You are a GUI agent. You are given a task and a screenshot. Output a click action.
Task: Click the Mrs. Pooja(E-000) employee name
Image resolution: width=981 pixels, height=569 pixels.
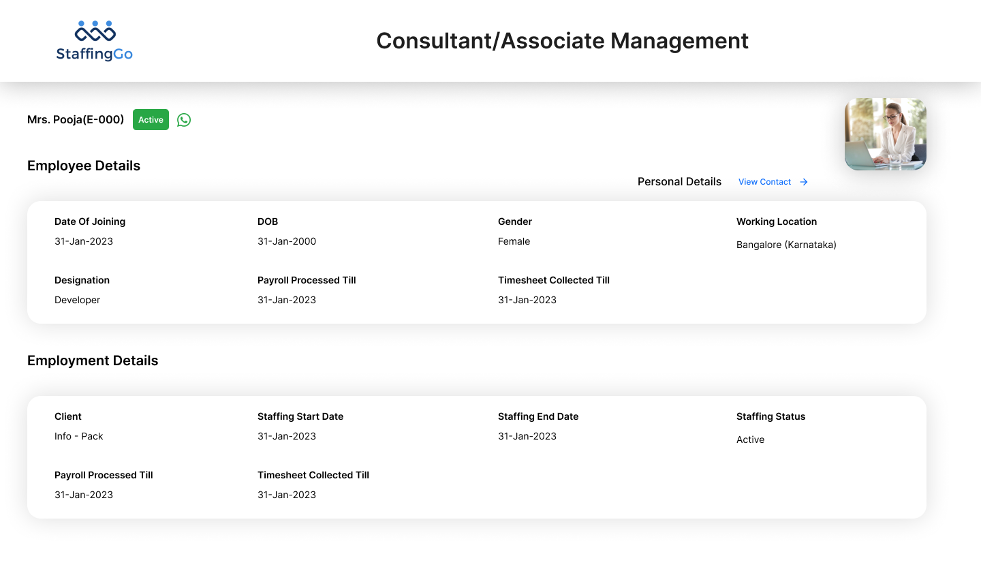[x=76, y=120]
